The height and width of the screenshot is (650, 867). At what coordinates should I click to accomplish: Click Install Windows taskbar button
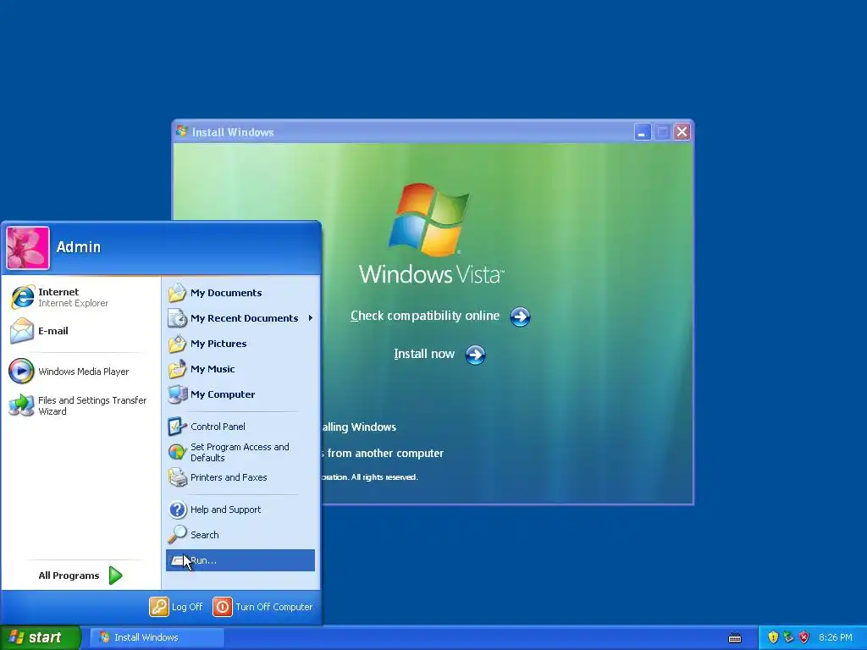click(x=157, y=637)
